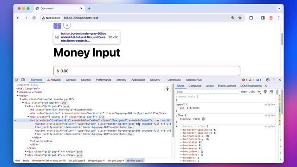Open a new browser tab with the plus
Screen dimensions: 297x167
(x=89, y=8)
